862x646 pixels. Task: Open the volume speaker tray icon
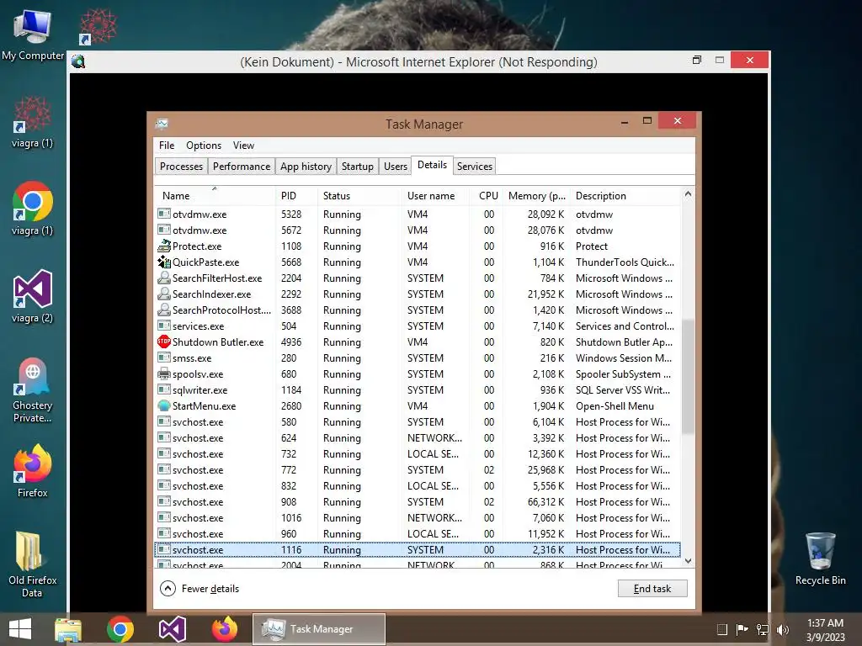[x=783, y=629]
